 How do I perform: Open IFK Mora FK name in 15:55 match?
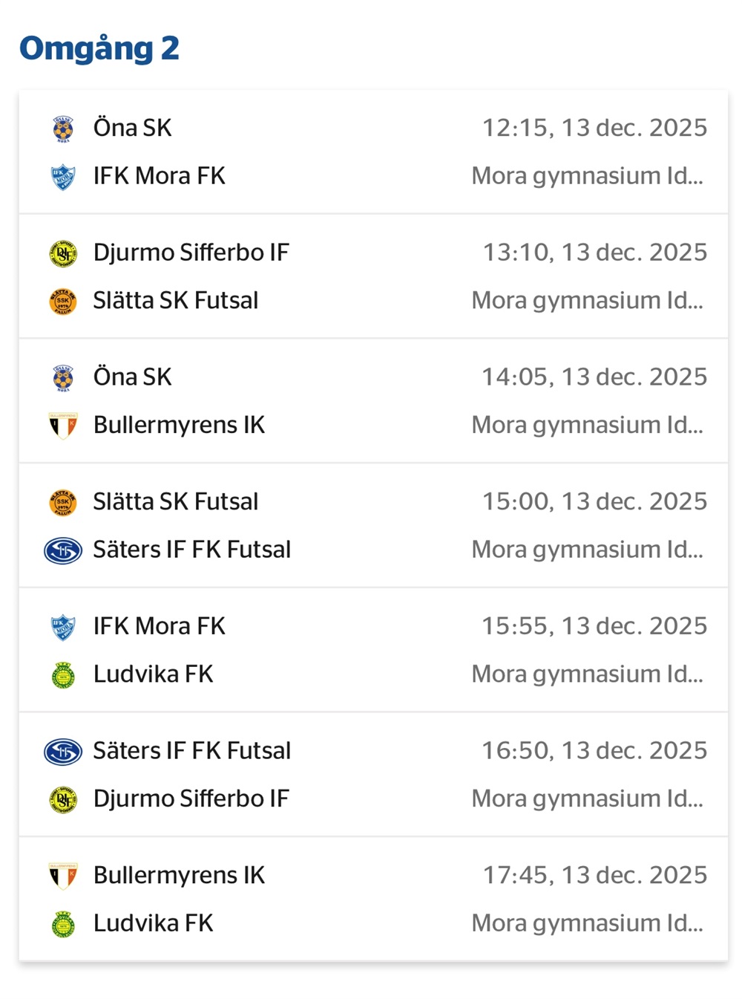tap(159, 626)
